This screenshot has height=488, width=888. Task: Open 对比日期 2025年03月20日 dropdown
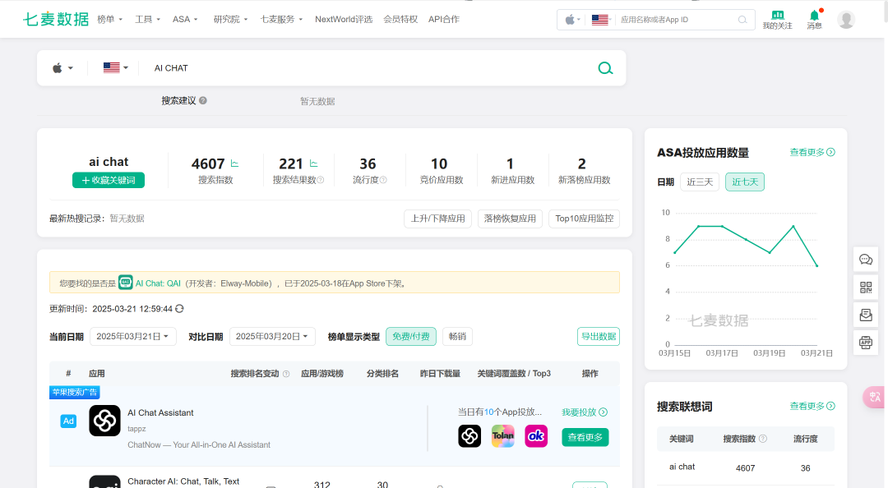pyautogui.click(x=272, y=336)
